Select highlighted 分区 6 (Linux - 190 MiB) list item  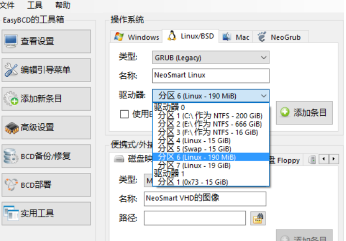[x=211, y=157]
